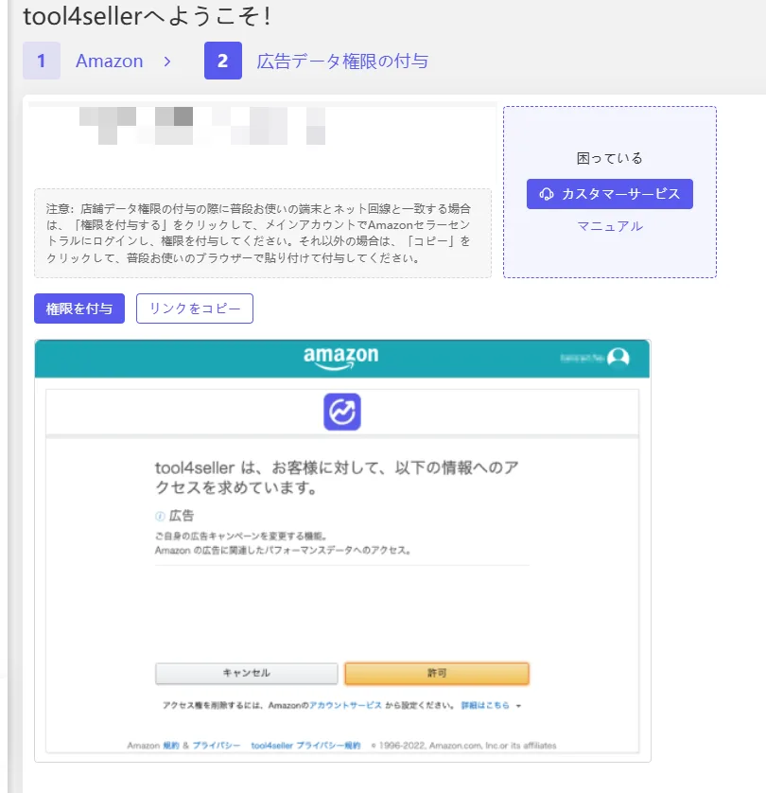Click tool4sellerへようこそ heading

click(x=147, y=16)
